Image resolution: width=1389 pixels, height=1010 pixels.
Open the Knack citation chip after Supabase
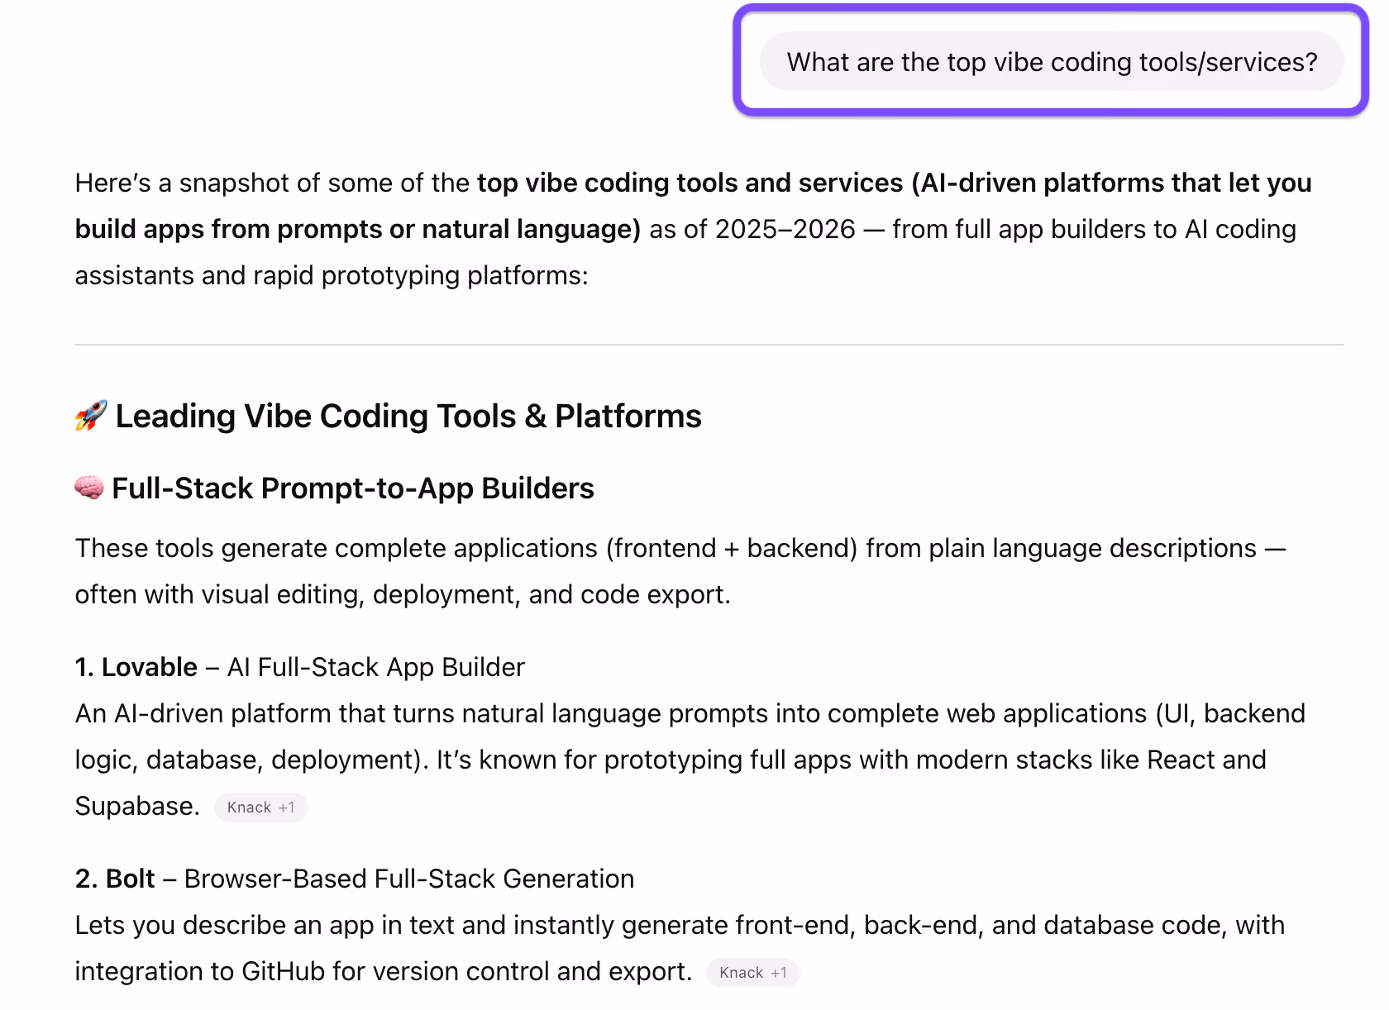click(260, 808)
